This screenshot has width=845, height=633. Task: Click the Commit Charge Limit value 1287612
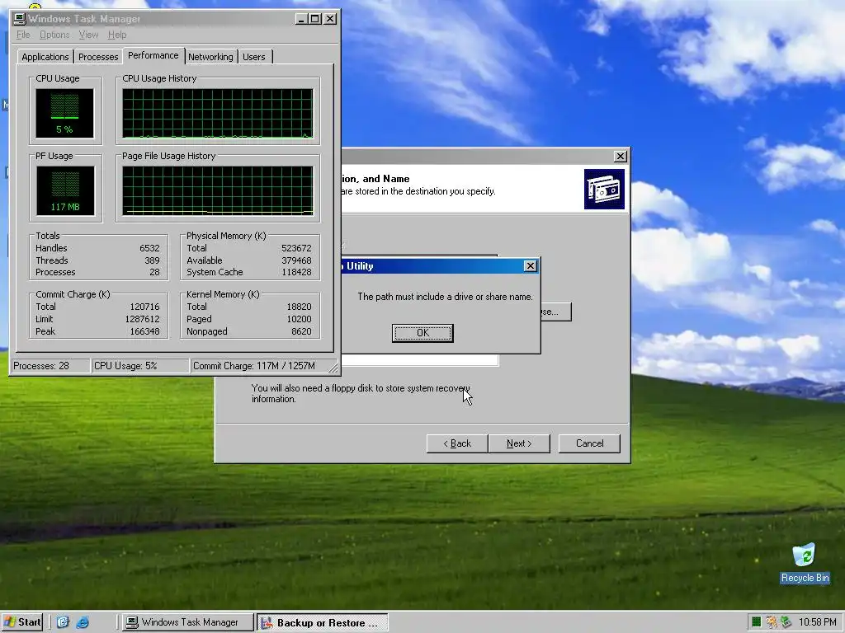[142, 319]
